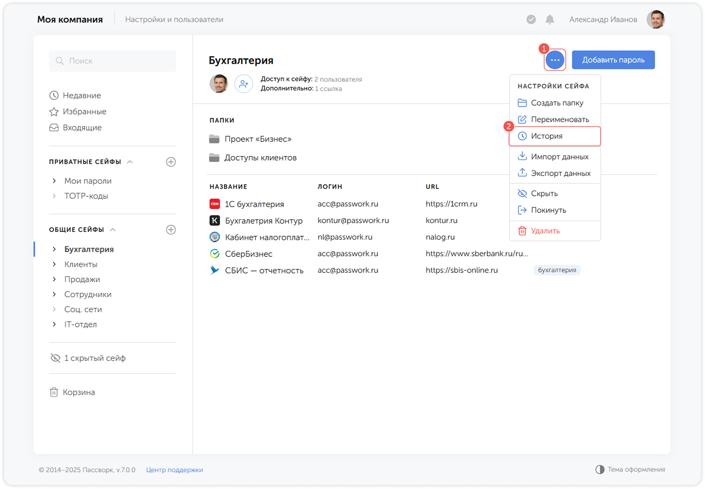Click the 1 ссылка additional text

(328, 89)
